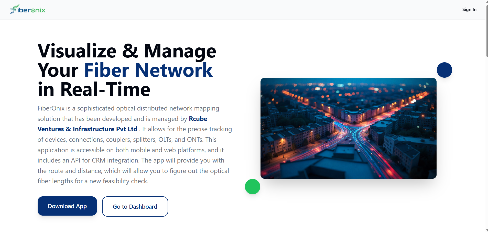Open the Go to Dashboard button
Viewport: 488px width, 232px height.
pyautogui.click(x=135, y=207)
